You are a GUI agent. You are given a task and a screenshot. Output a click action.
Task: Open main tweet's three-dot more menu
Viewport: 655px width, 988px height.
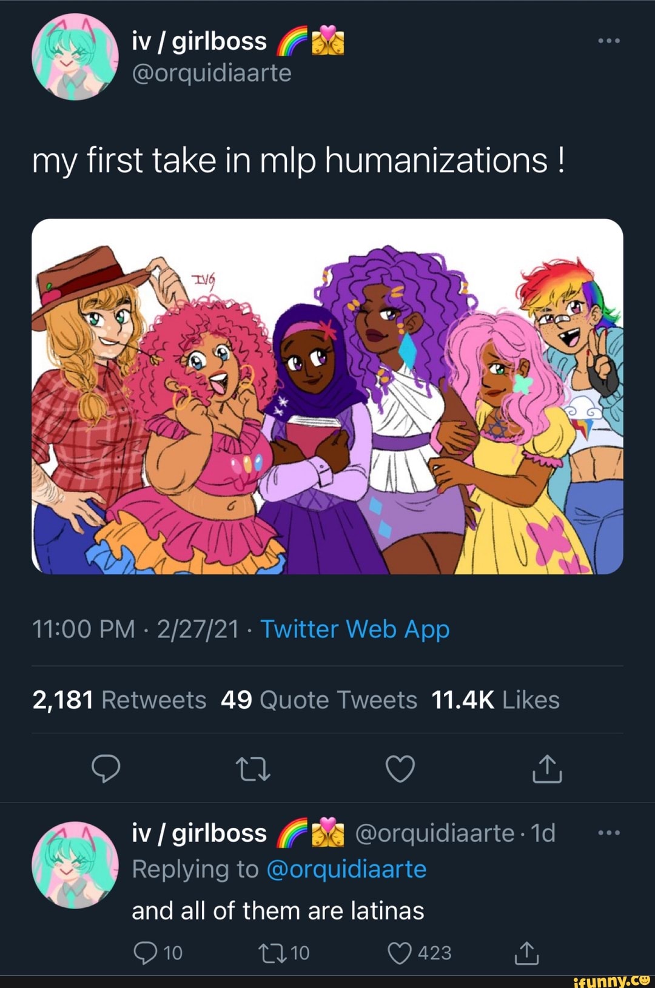pos(608,41)
